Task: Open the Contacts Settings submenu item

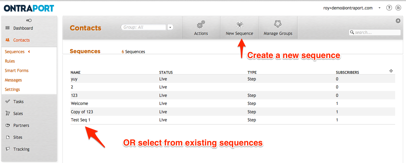Action: (12, 90)
